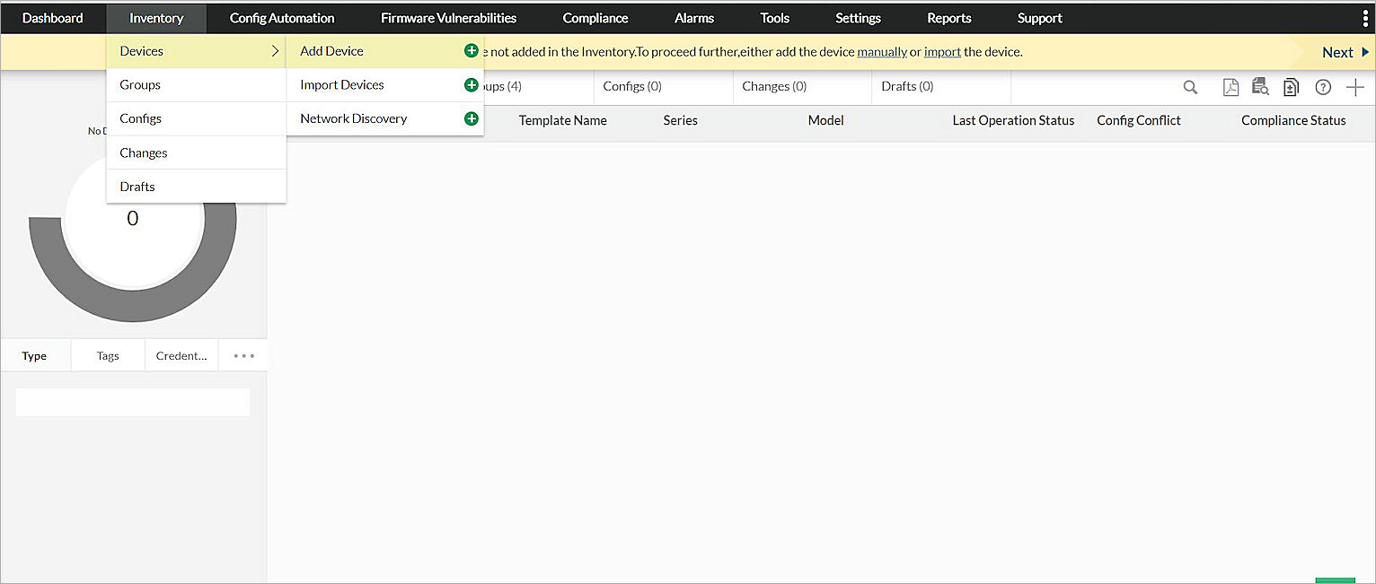1376x584 pixels.
Task: Open the ellipsis for more sidebar tabs
Action: [242, 355]
